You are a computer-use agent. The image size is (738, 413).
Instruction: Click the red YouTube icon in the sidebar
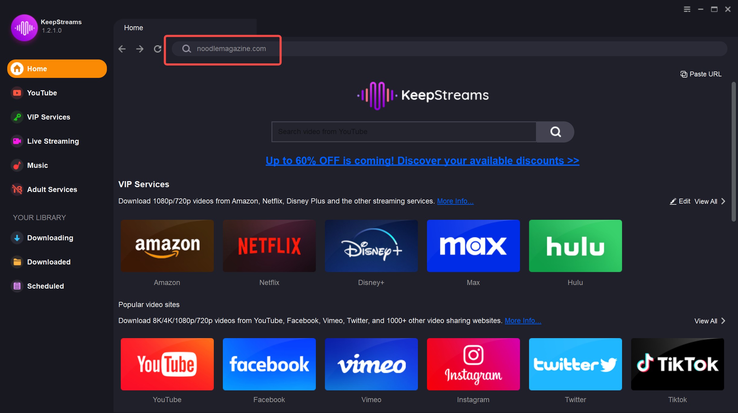[x=17, y=93]
